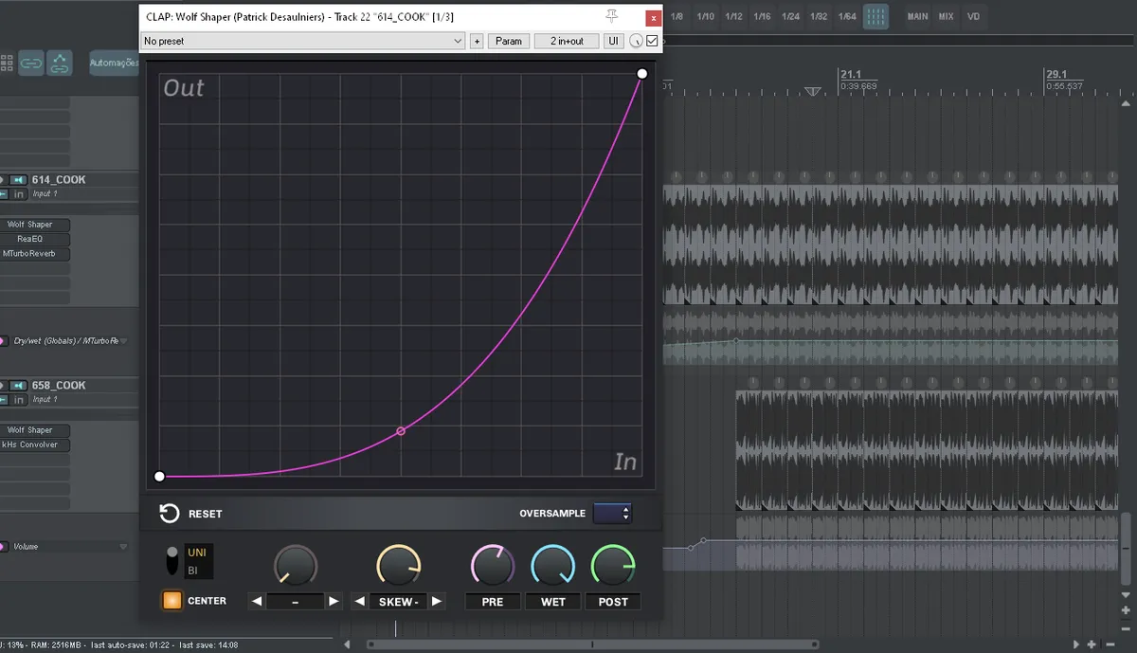
Task: Open kHs Convolver FX slot
Action: coord(36,444)
